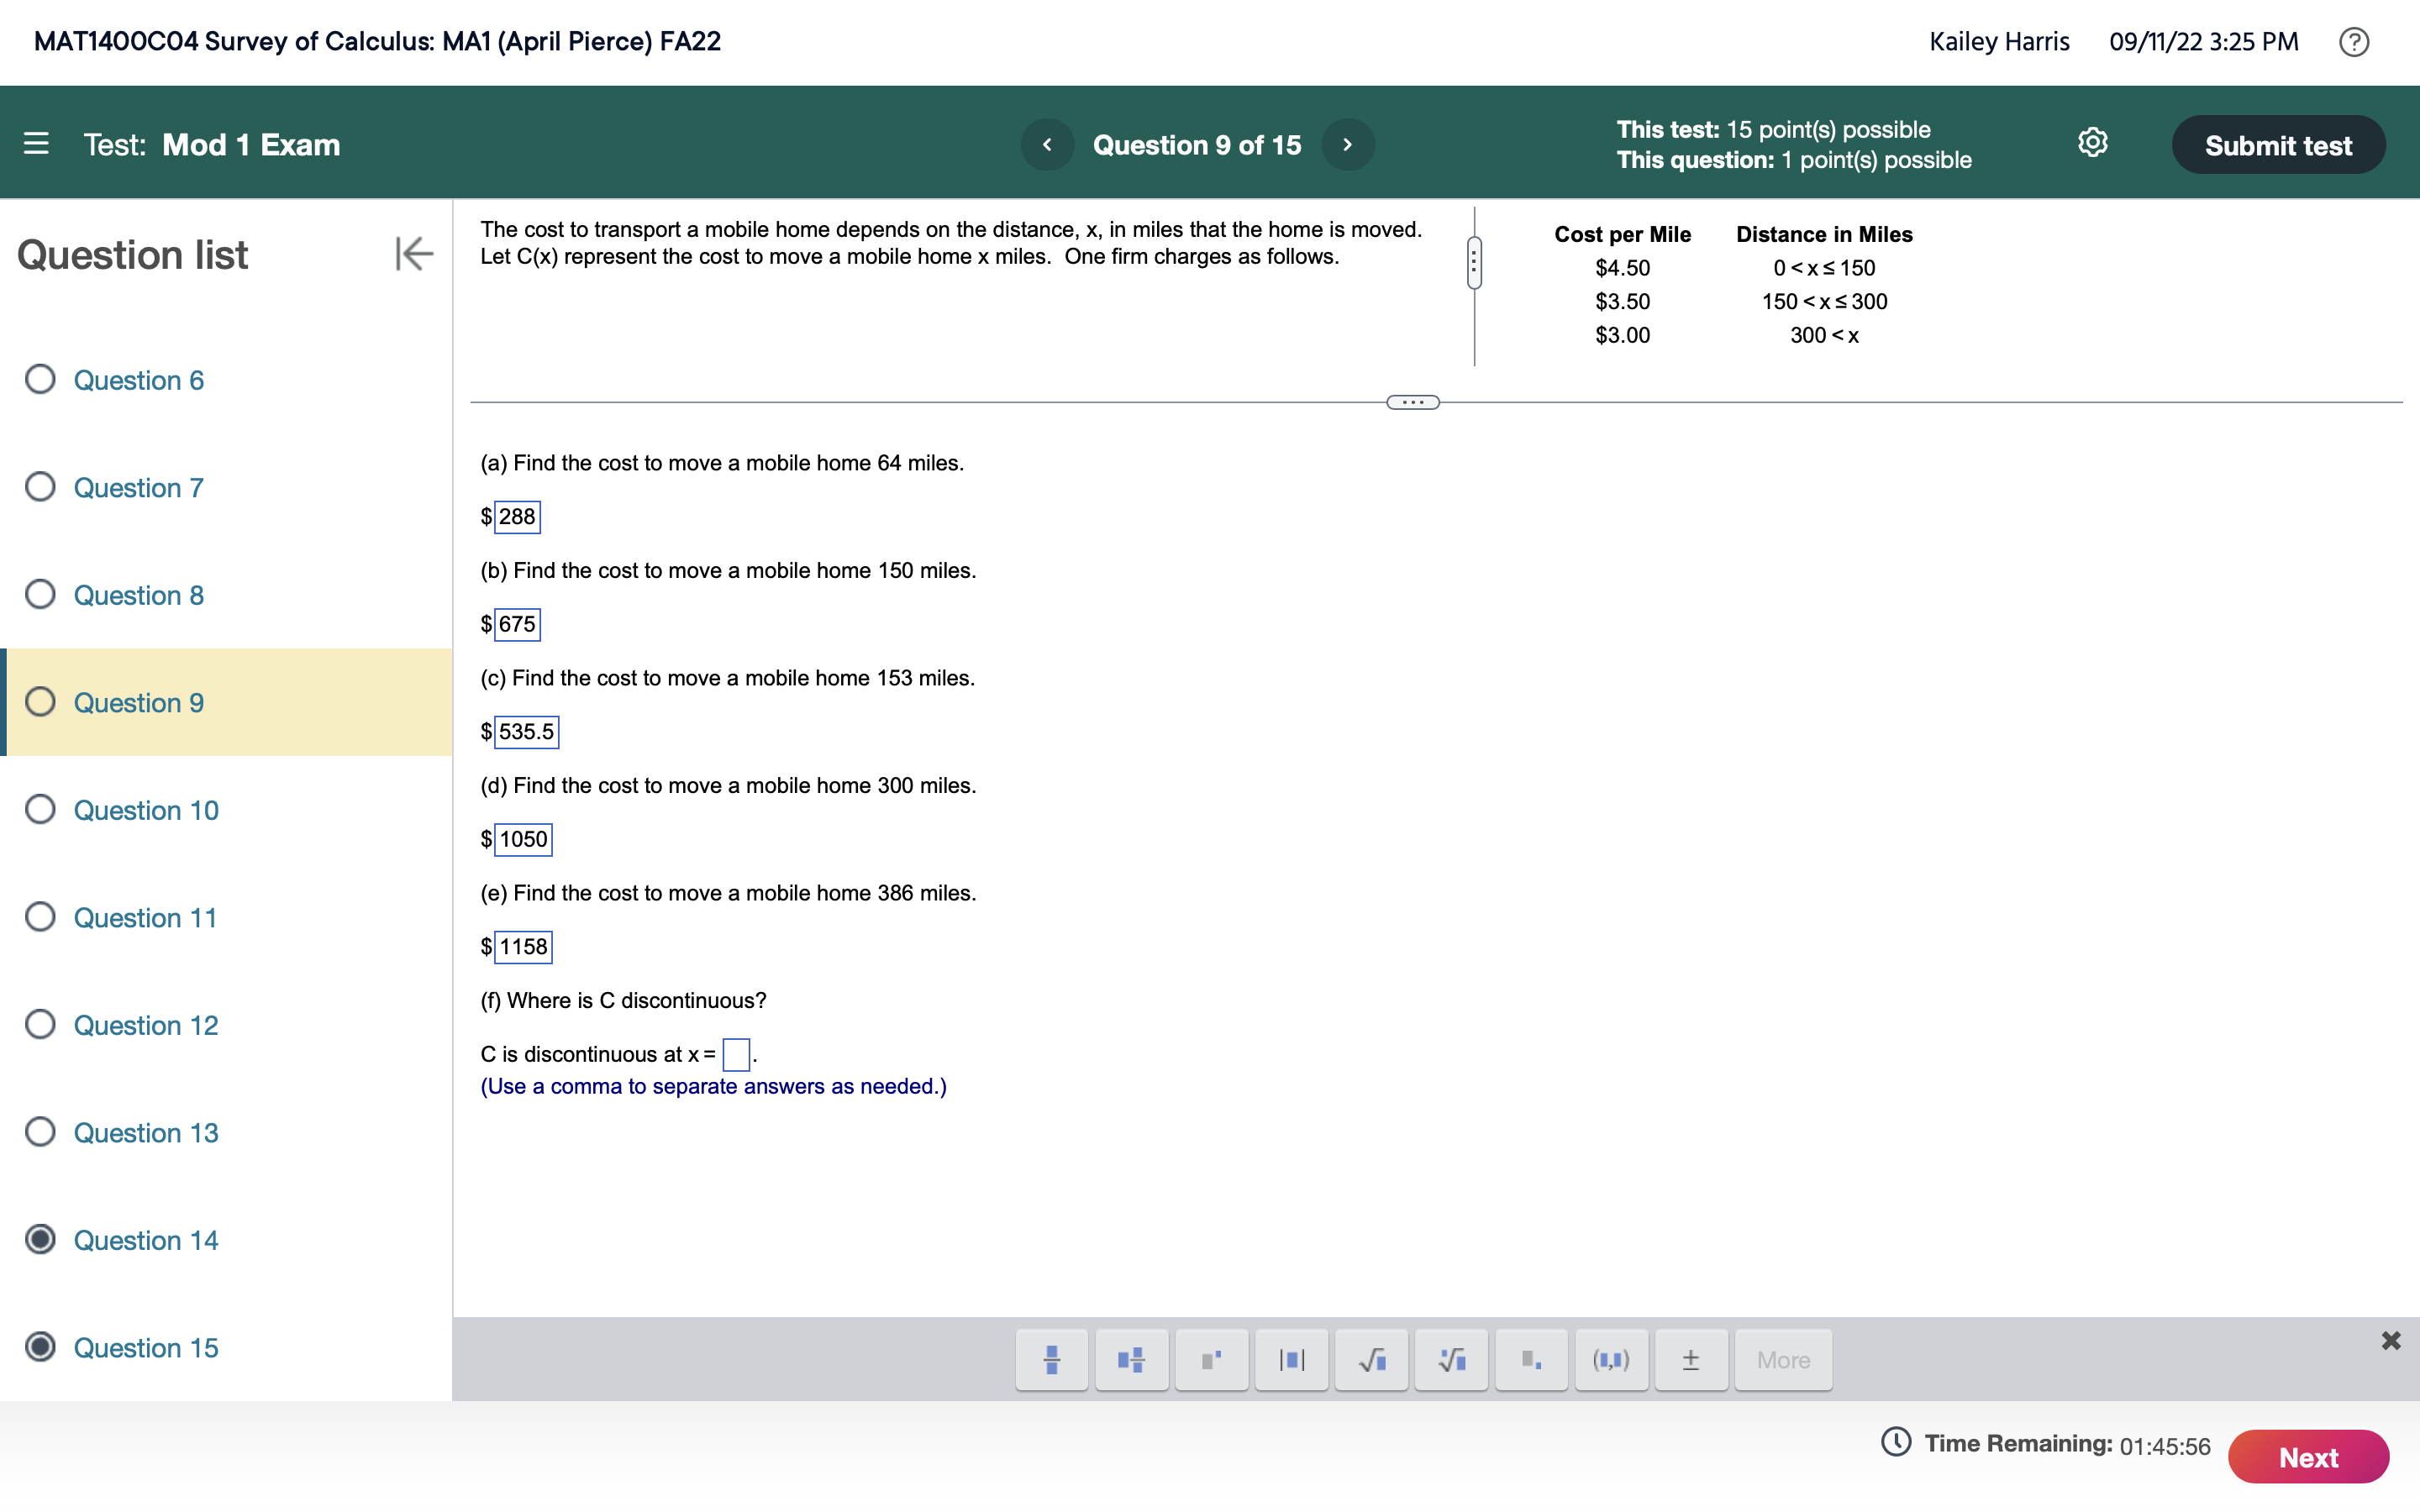The image size is (2420, 1512).
Task: Select Question 10 radio button
Action: coord(40,809)
